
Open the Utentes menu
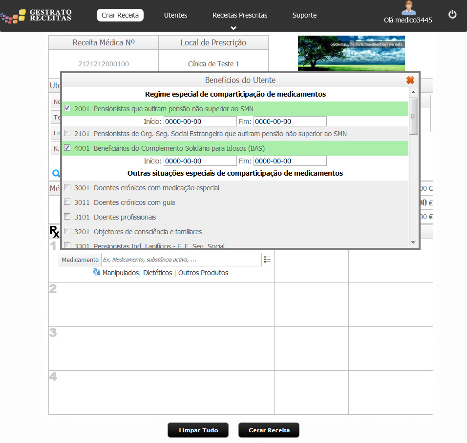pyautogui.click(x=175, y=15)
